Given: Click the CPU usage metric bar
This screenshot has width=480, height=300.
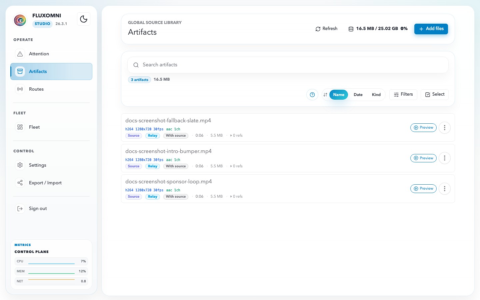Looking at the screenshot, I should pos(51,261).
